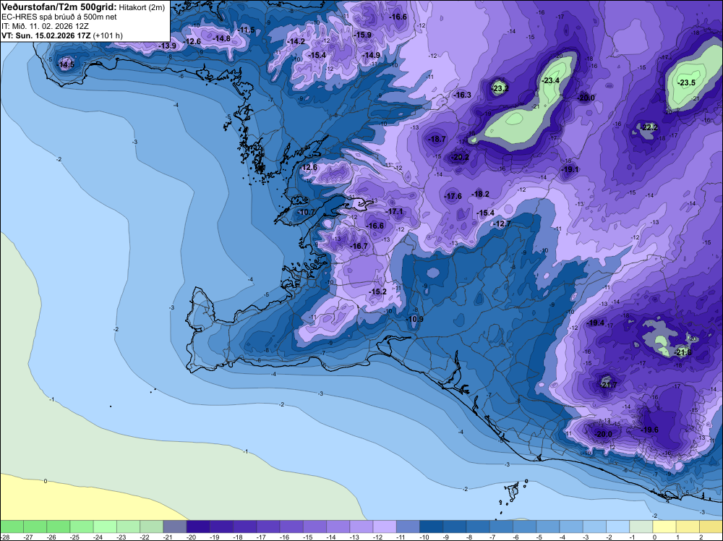Click the -20.2 temperature value
This screenshot has height=541, width=723.
click(x=460, y=157)
